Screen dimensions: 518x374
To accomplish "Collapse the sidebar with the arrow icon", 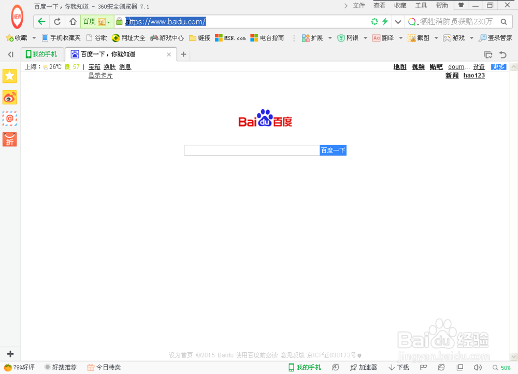I will (x=10, y=54).
